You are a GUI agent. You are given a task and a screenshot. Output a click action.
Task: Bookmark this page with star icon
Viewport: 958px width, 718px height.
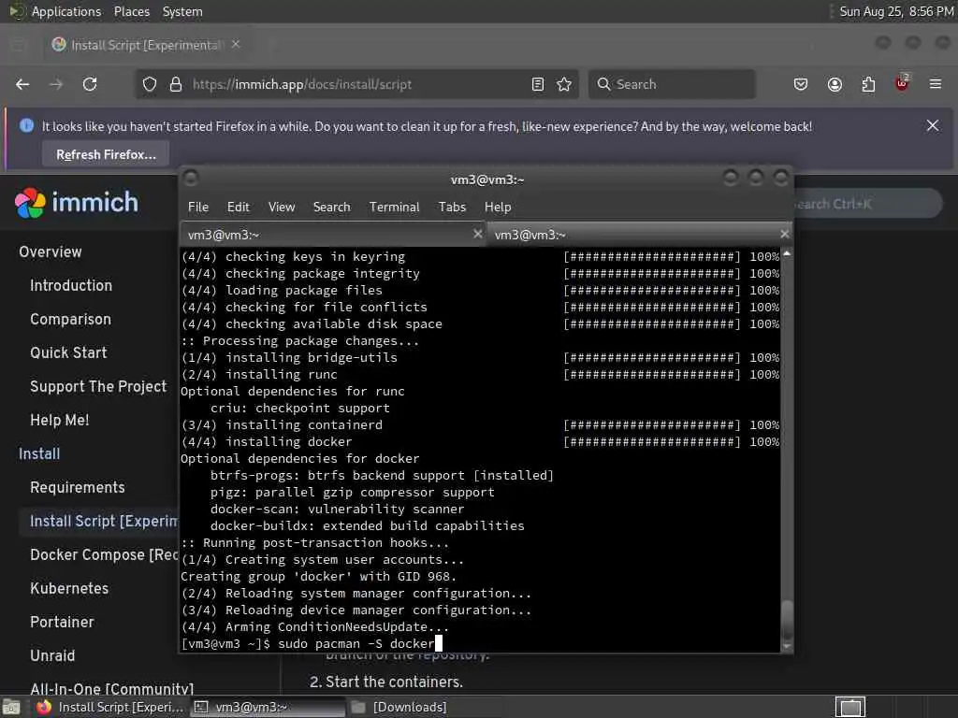[564, 84]
